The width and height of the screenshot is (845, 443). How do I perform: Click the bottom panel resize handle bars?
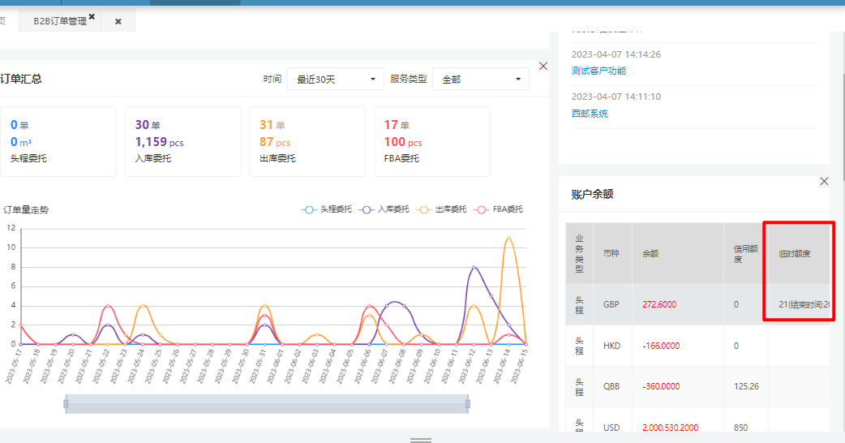click(x=421, y=440)
